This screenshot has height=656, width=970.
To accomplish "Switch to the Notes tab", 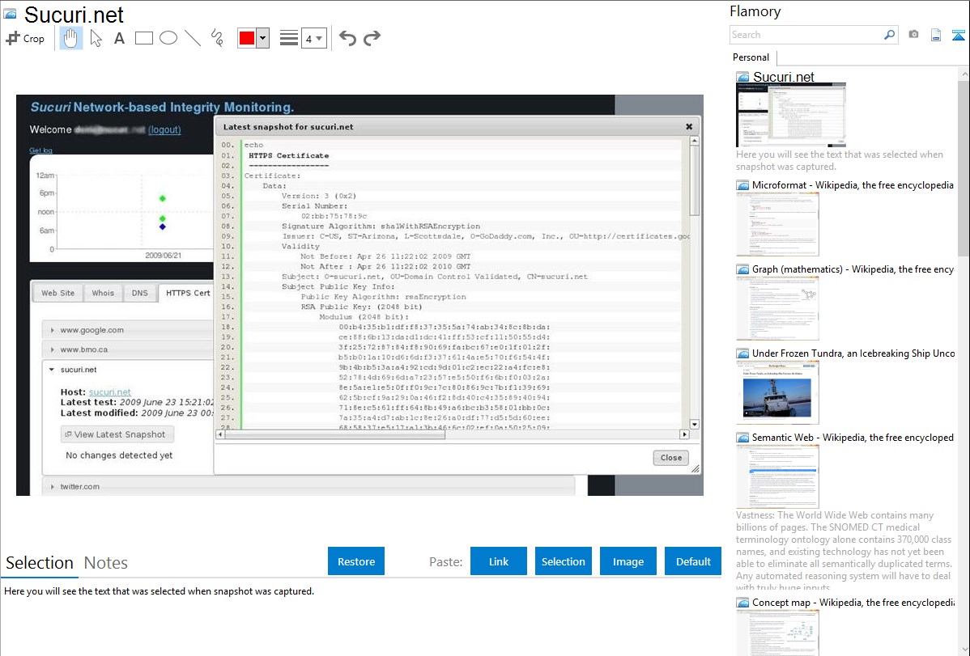I will pyautogui.click(x=106, y=563).
